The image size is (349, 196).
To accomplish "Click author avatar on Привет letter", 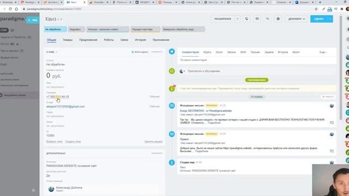I will pyautogui.click(x=332, y=134).
